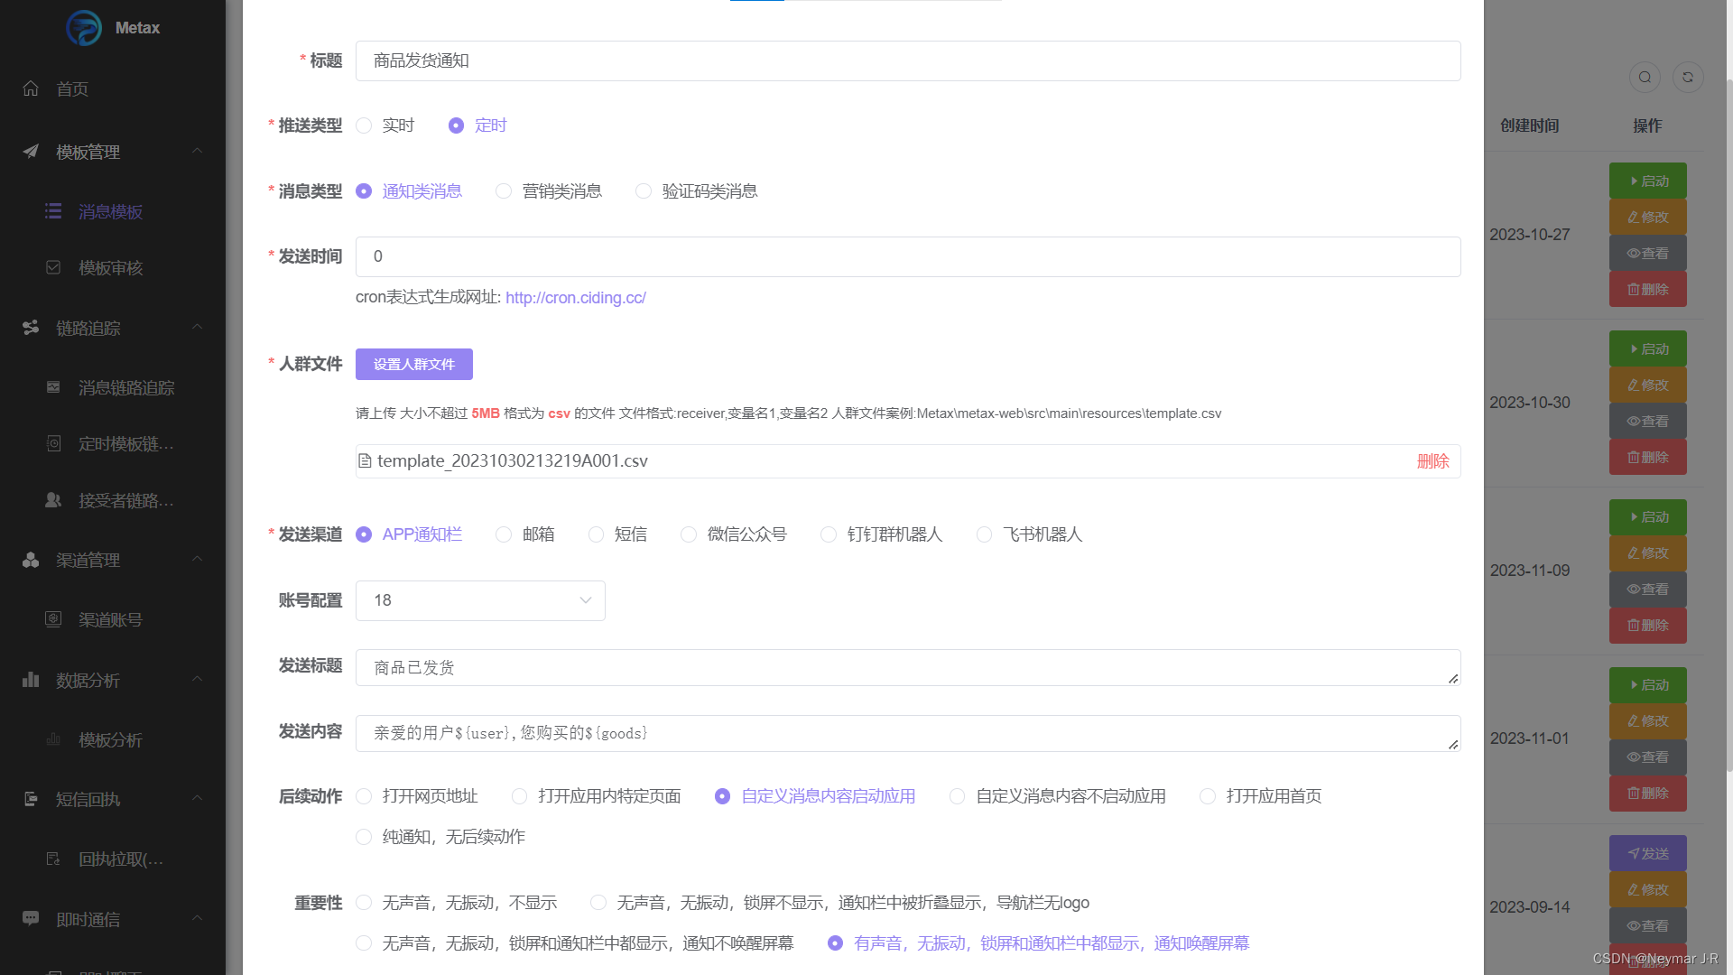1733x975 pixels.
Task: Open the cron.ciding.cc link
Action: tap(575, 298)
